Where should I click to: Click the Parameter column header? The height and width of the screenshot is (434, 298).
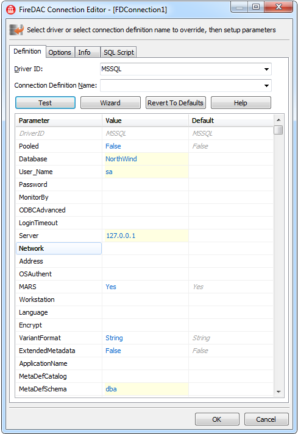[x=59, y=121]
